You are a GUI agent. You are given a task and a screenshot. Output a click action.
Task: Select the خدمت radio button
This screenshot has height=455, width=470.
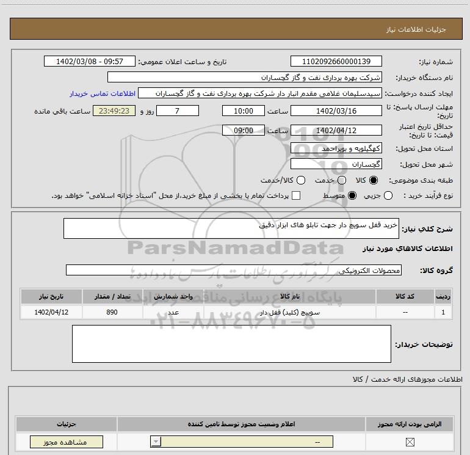pyautogui.click(x=342, y=180)
